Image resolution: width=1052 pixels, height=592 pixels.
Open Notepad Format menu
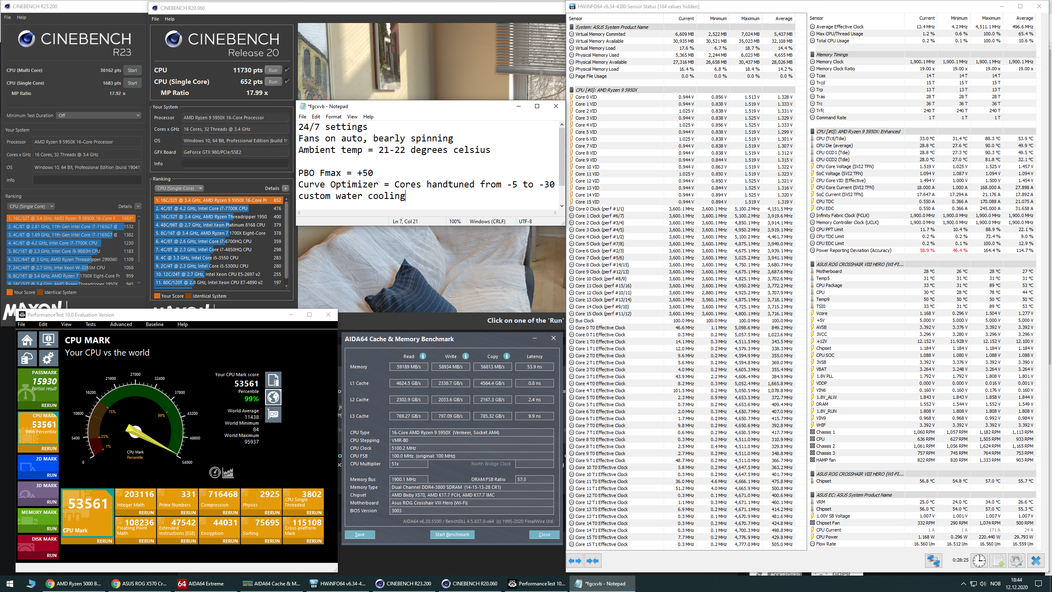coord(333,117)
